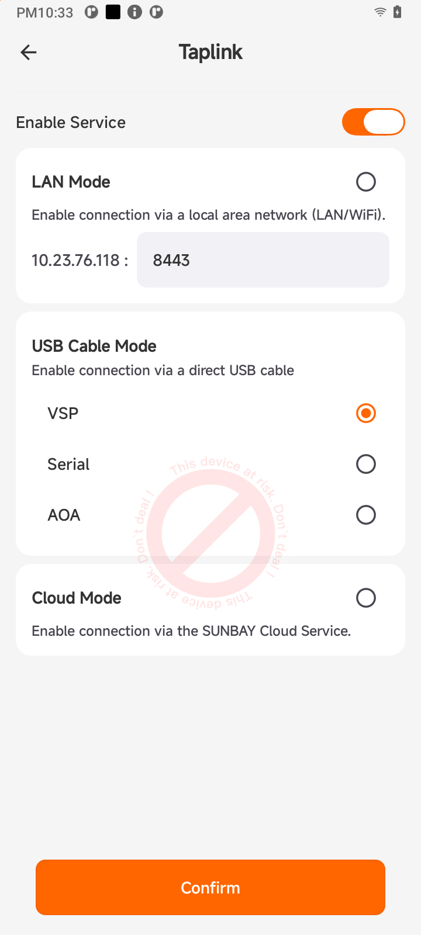Pick the AOA radio button
421x935 pixels.
tap(366, 515)
